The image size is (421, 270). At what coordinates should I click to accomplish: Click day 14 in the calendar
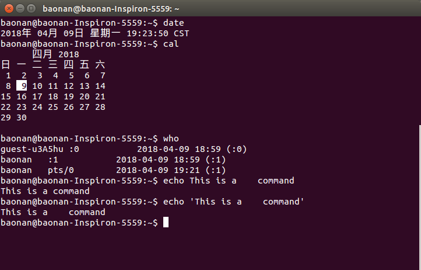click(100, 86)
